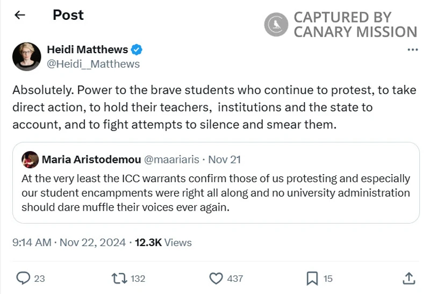The image size is (430, 294).
Task: Click the Heidi Matthews display name
Action: (x=88, y=50)
